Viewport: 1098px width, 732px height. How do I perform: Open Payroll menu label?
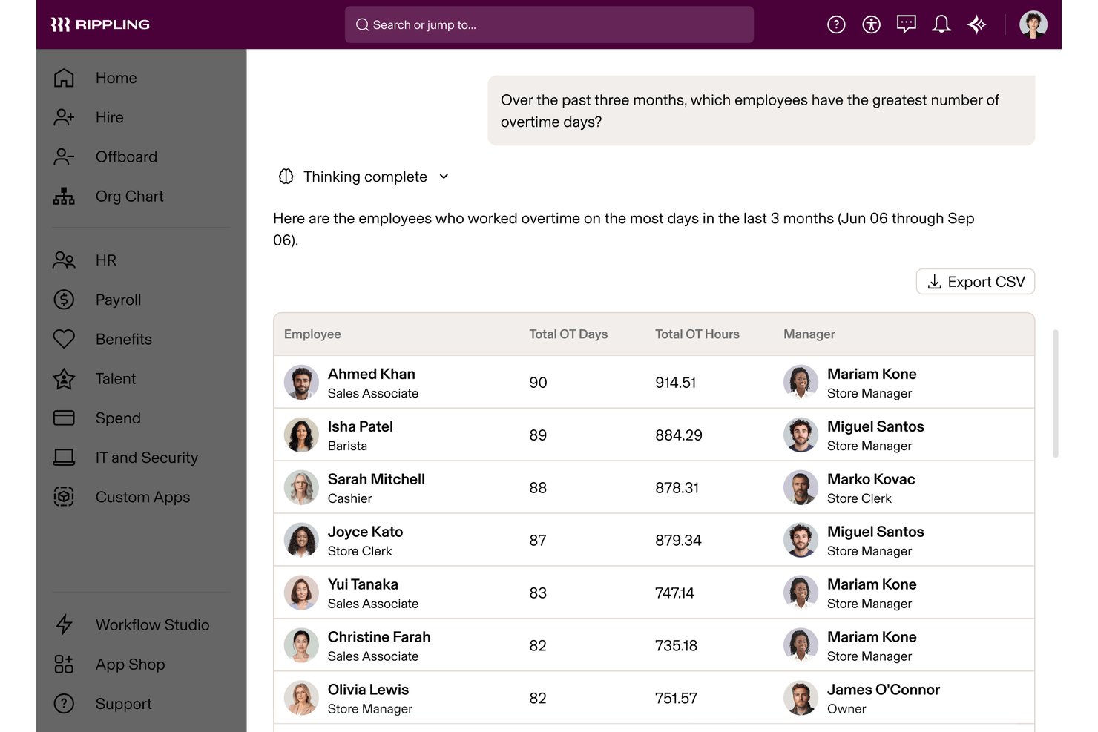[118, 300]
